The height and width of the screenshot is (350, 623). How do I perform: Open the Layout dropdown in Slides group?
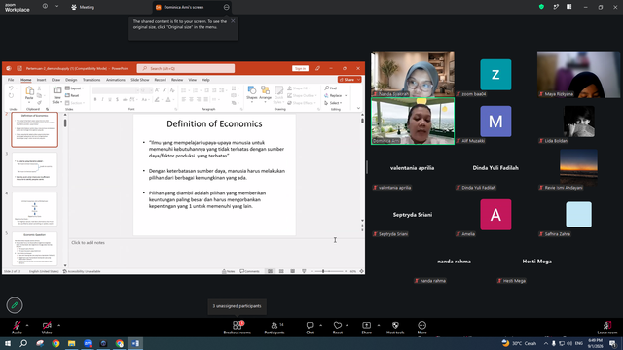[x=75, y=88]
